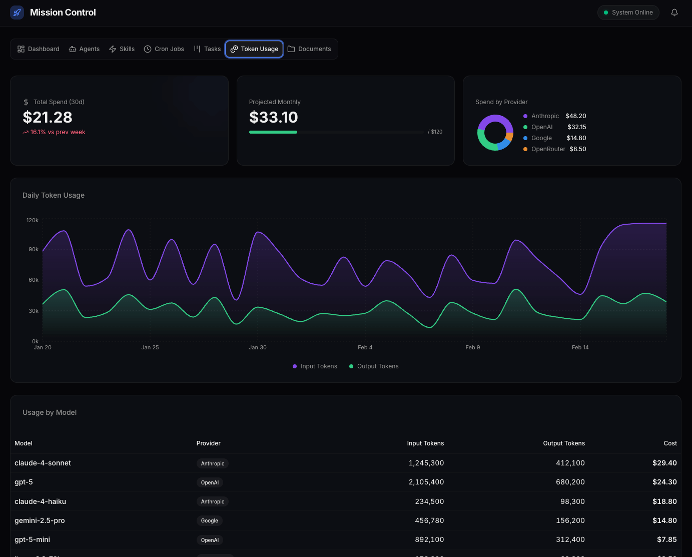
Task: Switch to the Token Usage tab
Action: pyautogui.click(x=254, y=49)
